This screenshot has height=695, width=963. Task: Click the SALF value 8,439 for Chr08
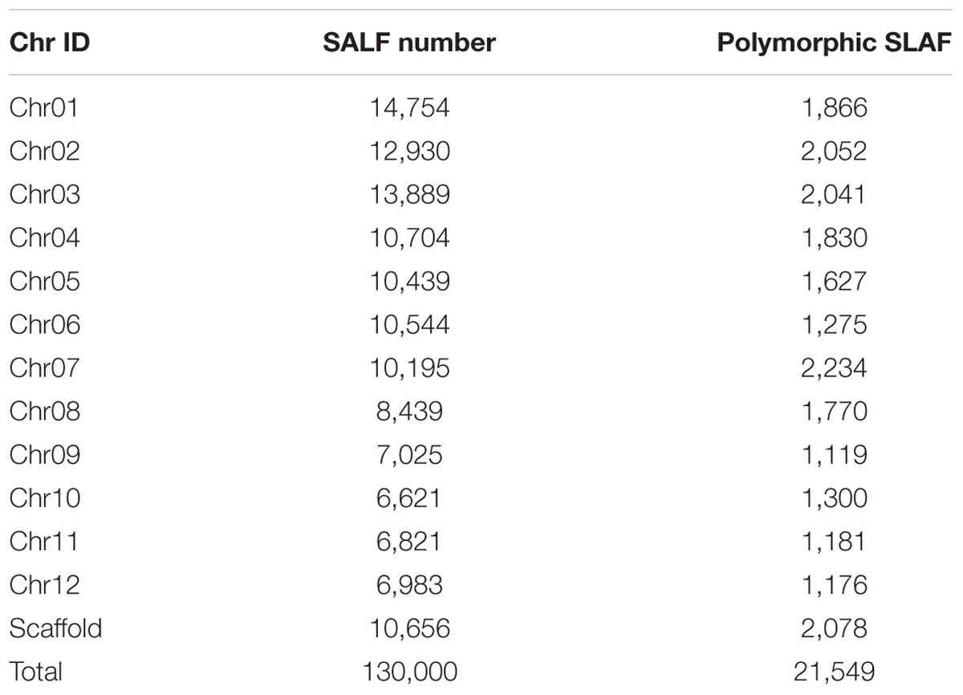[408, 411]
